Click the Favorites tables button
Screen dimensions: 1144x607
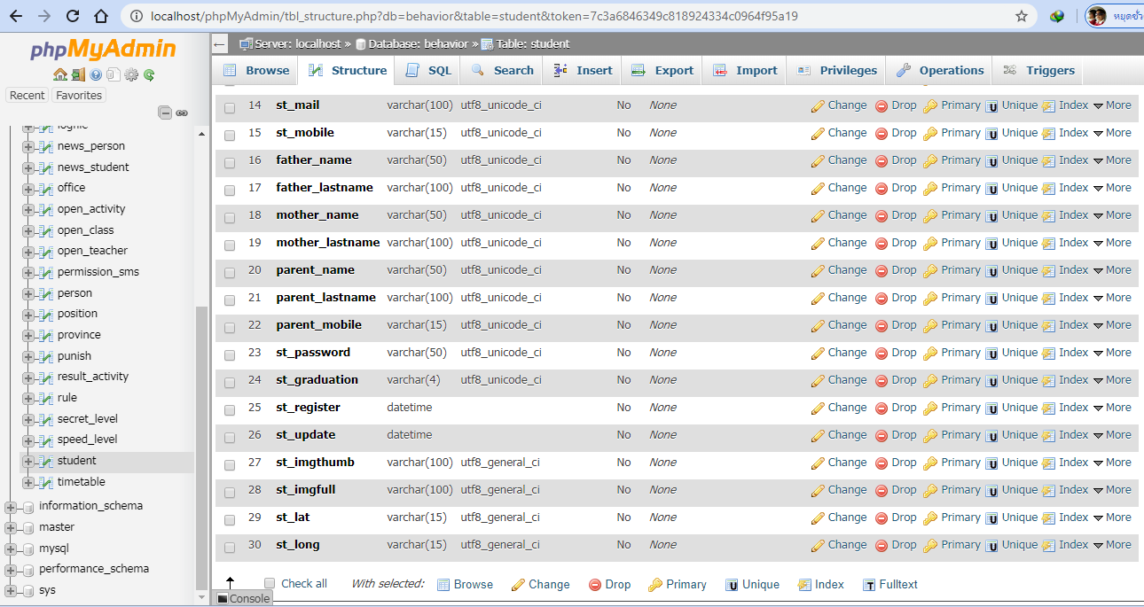(x=78, y=95)
